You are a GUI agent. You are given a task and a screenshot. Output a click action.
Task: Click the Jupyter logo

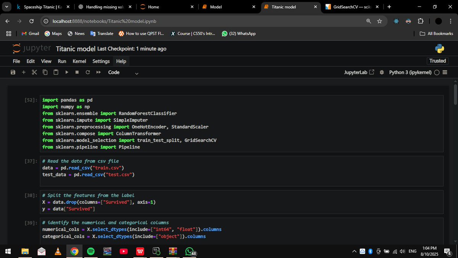click(x=32, y=49)
